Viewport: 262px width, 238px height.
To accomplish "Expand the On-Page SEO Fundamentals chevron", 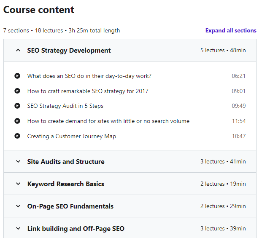I will point(18,206).
